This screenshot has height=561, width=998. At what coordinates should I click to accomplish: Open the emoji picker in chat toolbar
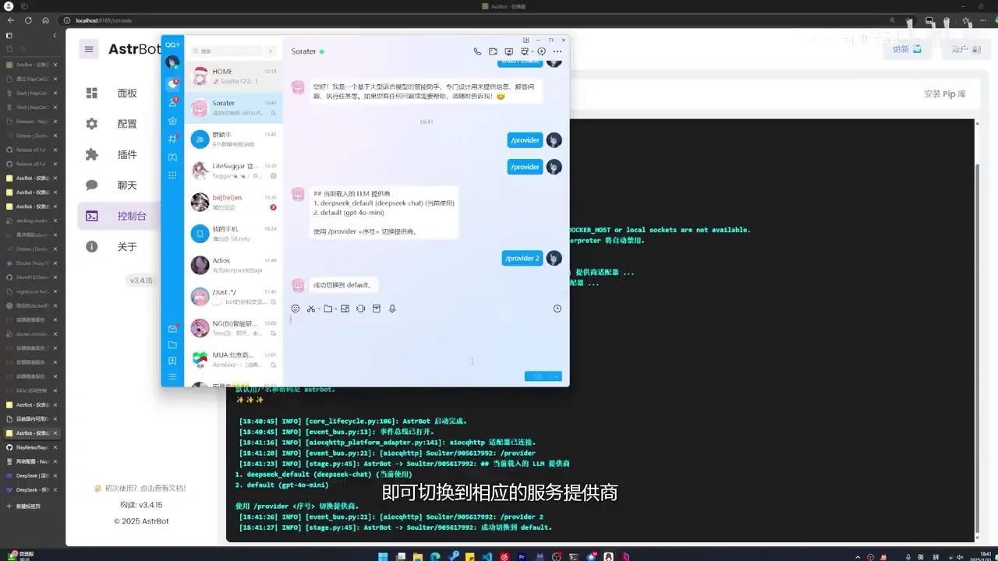pyautogui.click(x=296, y=309)
